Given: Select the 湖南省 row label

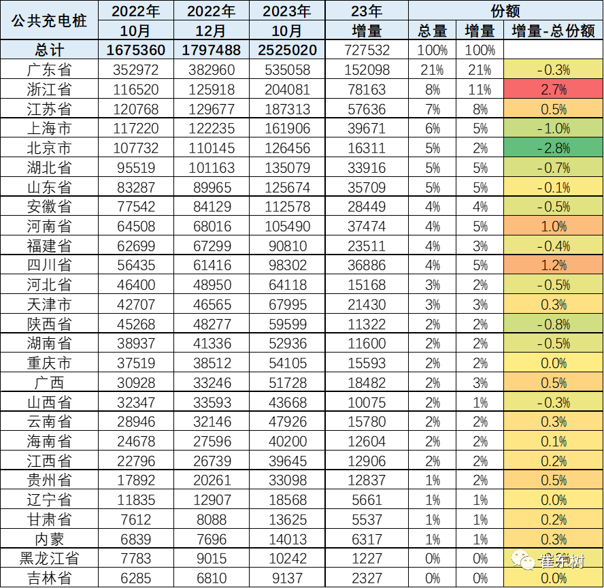Looking at the screenshot, I should coord(49,343).
